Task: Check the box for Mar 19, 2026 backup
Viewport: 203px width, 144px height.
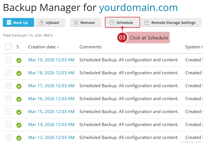Action: click(x=8, y=60)
